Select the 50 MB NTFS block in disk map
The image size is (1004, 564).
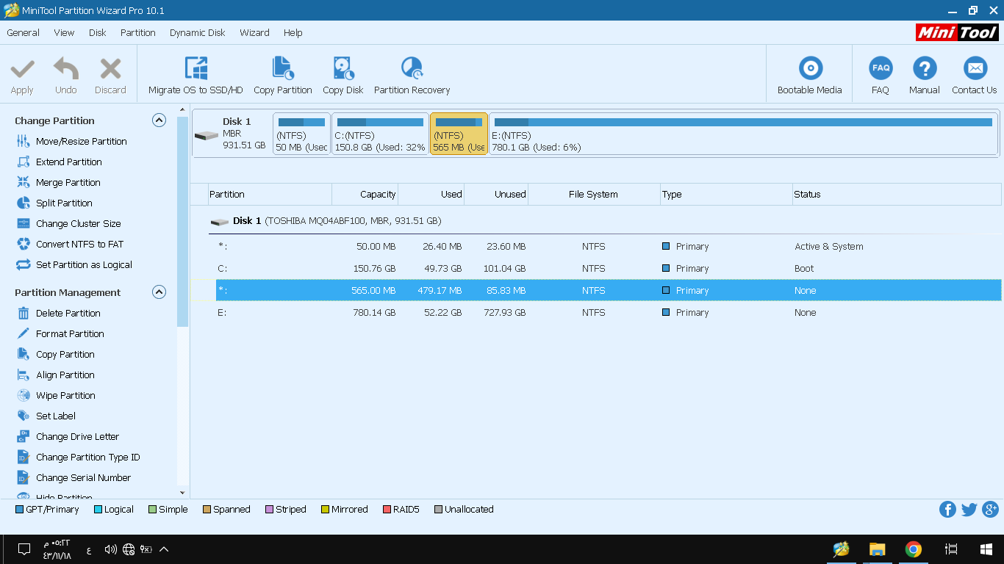[x=301, y=134]
